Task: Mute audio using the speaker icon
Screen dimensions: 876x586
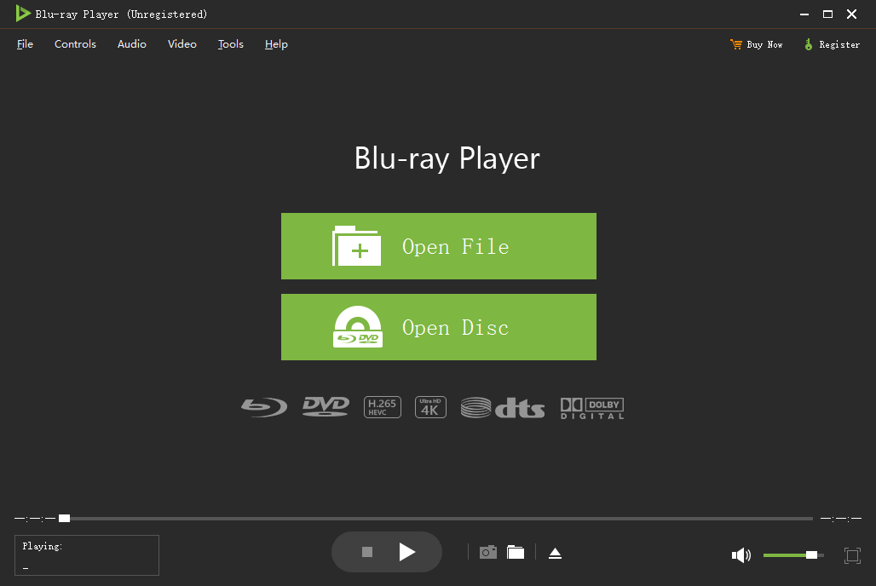Action: [x=741, y=555]
